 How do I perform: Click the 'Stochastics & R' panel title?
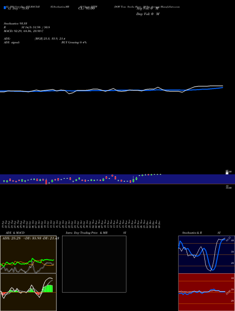(192, 233)
